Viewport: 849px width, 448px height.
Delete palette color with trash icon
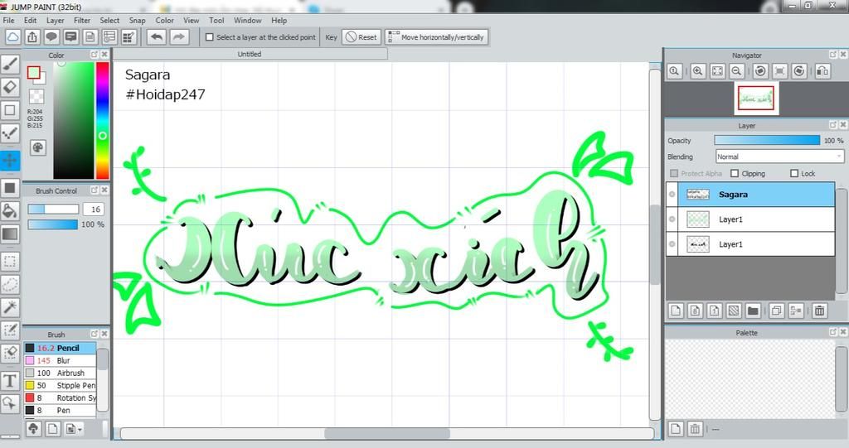[x=695, y=429]
